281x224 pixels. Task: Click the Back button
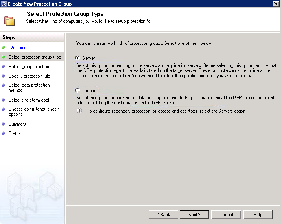pyautogui.click(x=163, y=215)
